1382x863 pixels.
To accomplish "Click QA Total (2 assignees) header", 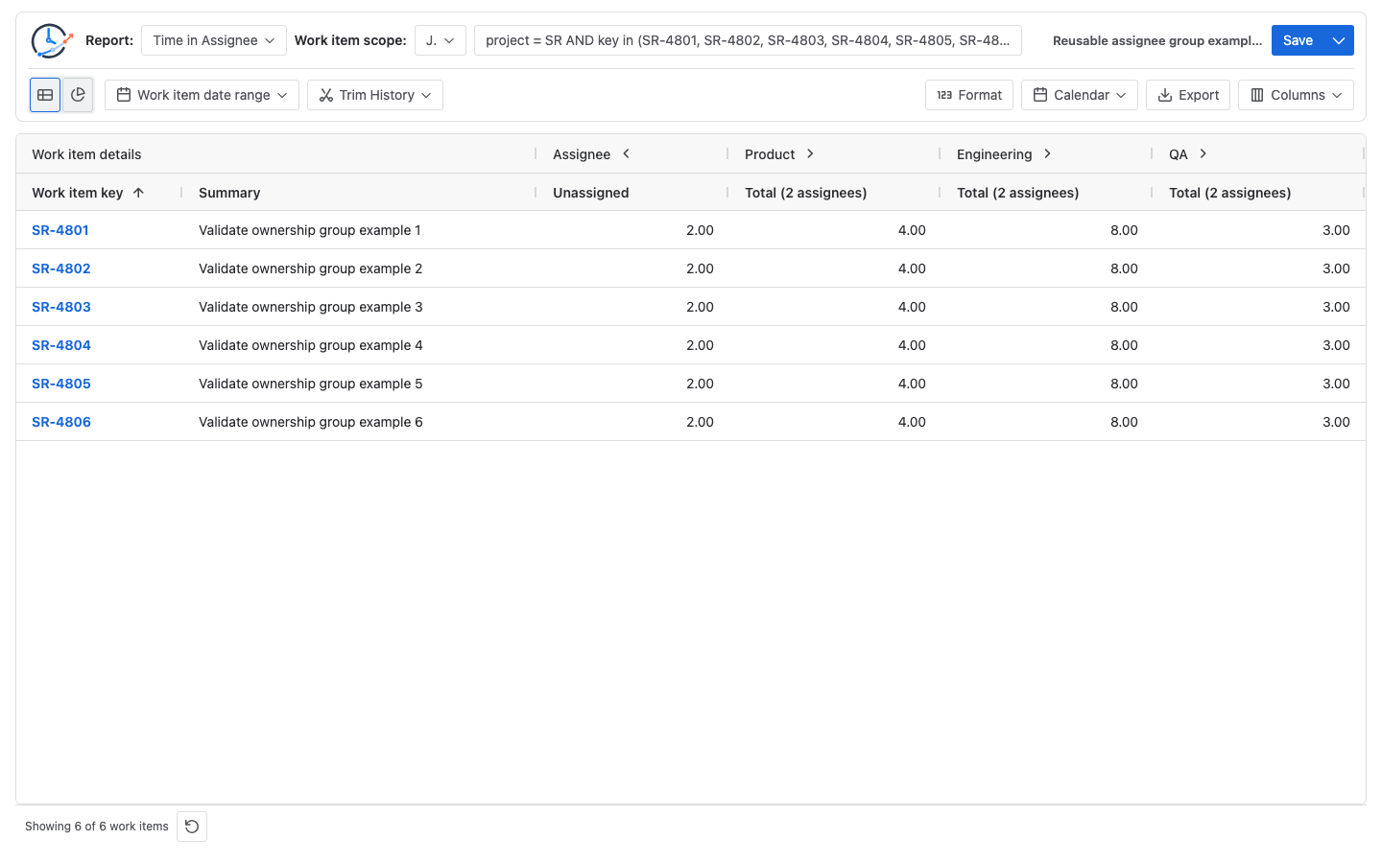I will click(x=1230, y=193).
